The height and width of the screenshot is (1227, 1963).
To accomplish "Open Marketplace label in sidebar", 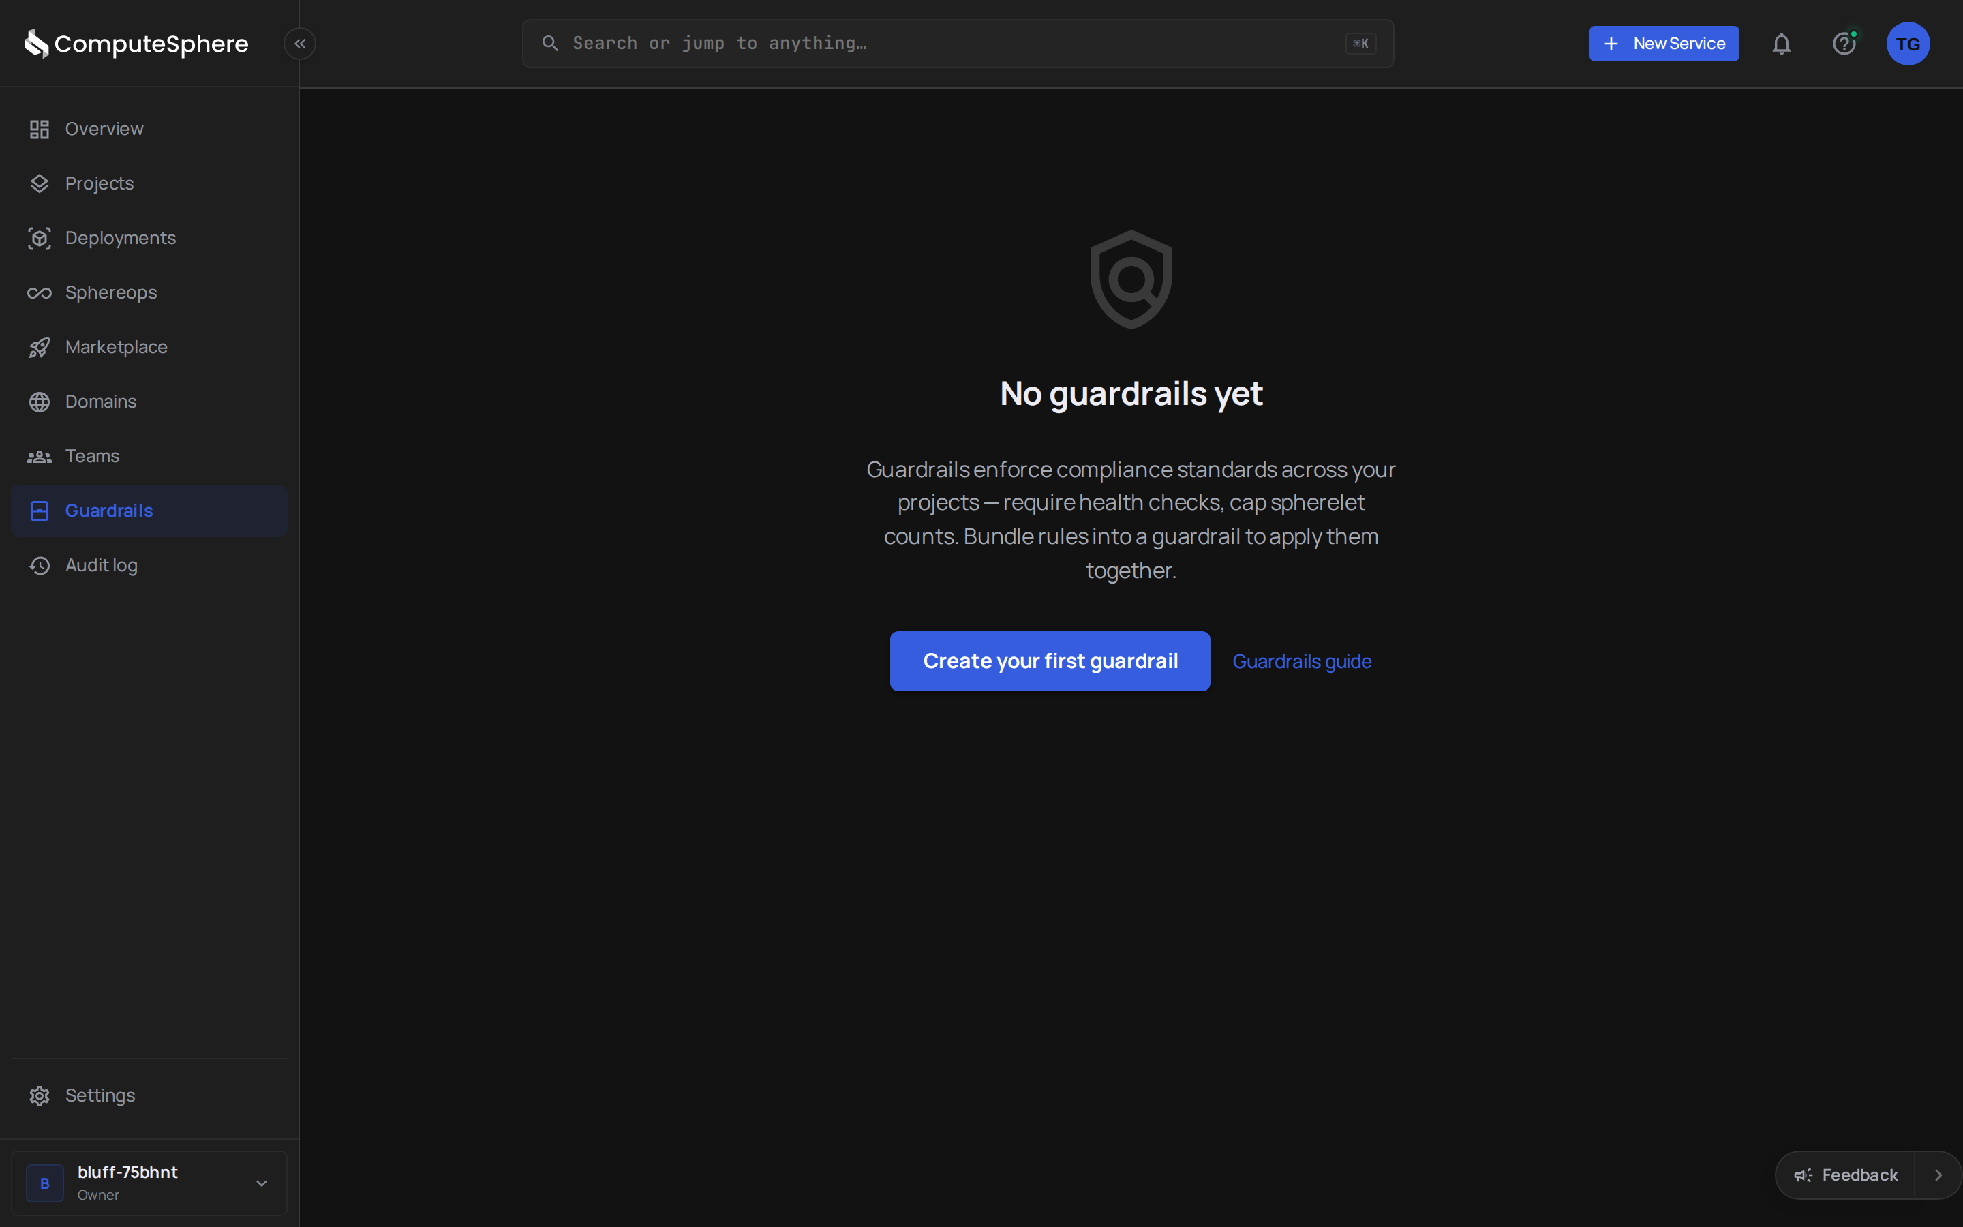I will pos(116,348).
